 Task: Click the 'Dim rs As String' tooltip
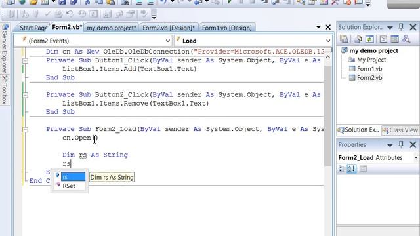point(112,177)
